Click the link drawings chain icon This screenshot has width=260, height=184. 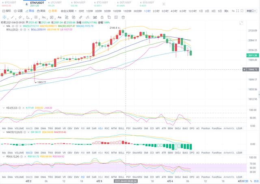click(x=74, y=17)
